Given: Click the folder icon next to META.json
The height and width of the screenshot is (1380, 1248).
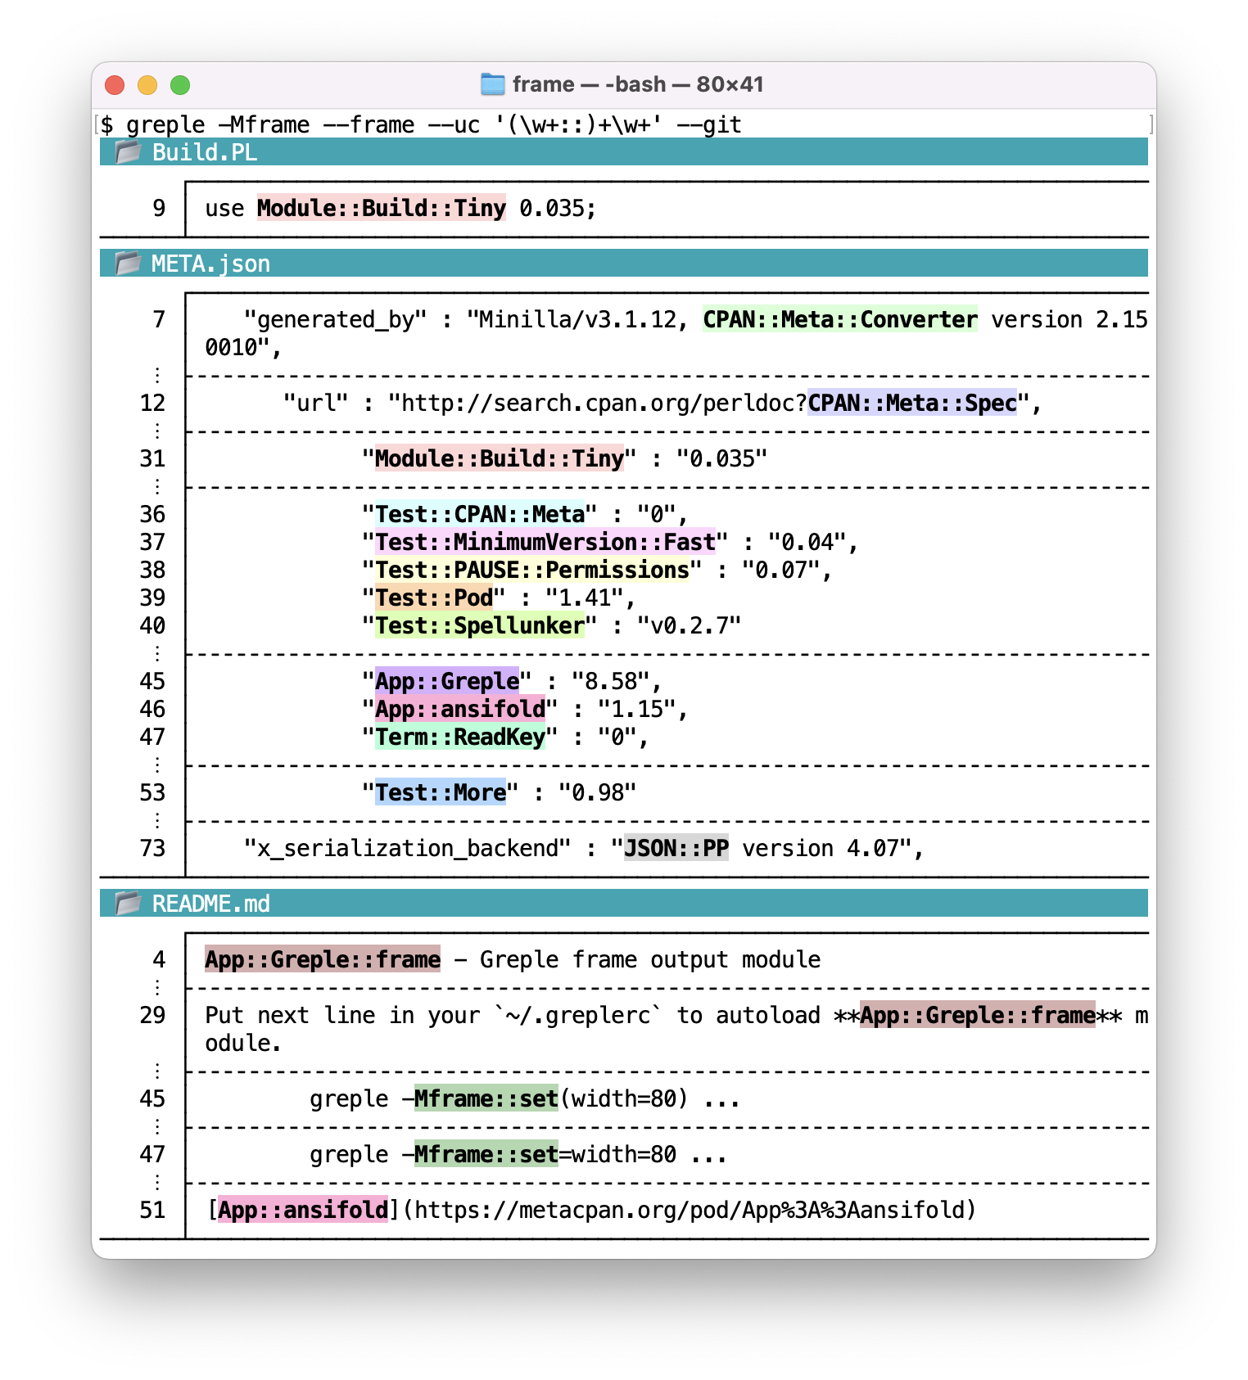Looking at the screenshot, I should pyautogui.click(x=128, y=263).
